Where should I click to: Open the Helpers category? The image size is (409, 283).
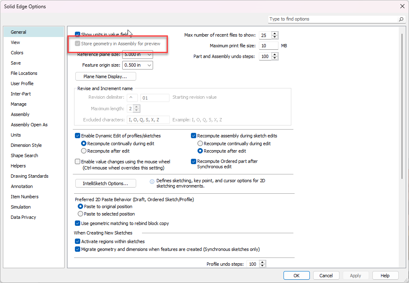(34, 166)
